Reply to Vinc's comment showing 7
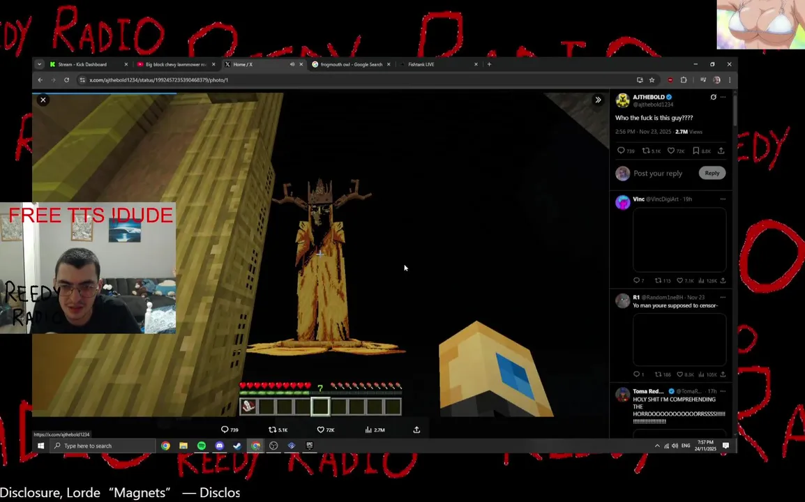The width and height of the screenshot is (805, 502). 637,281
